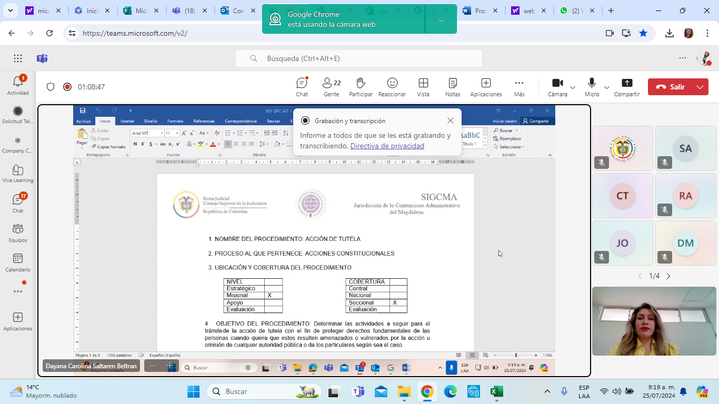The image size is (719, 404).
Task: Open a new Chrome tab
Action: (x=611, y=11)
